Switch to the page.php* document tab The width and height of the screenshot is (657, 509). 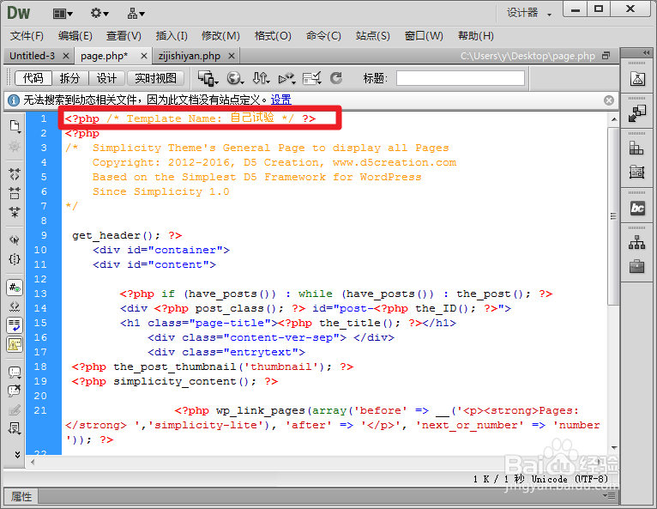point(104,56)
